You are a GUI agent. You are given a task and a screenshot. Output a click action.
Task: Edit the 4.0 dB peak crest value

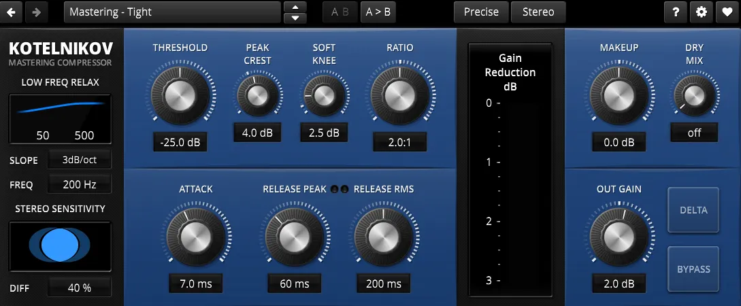pyautogui.click(x=258, y=133)
